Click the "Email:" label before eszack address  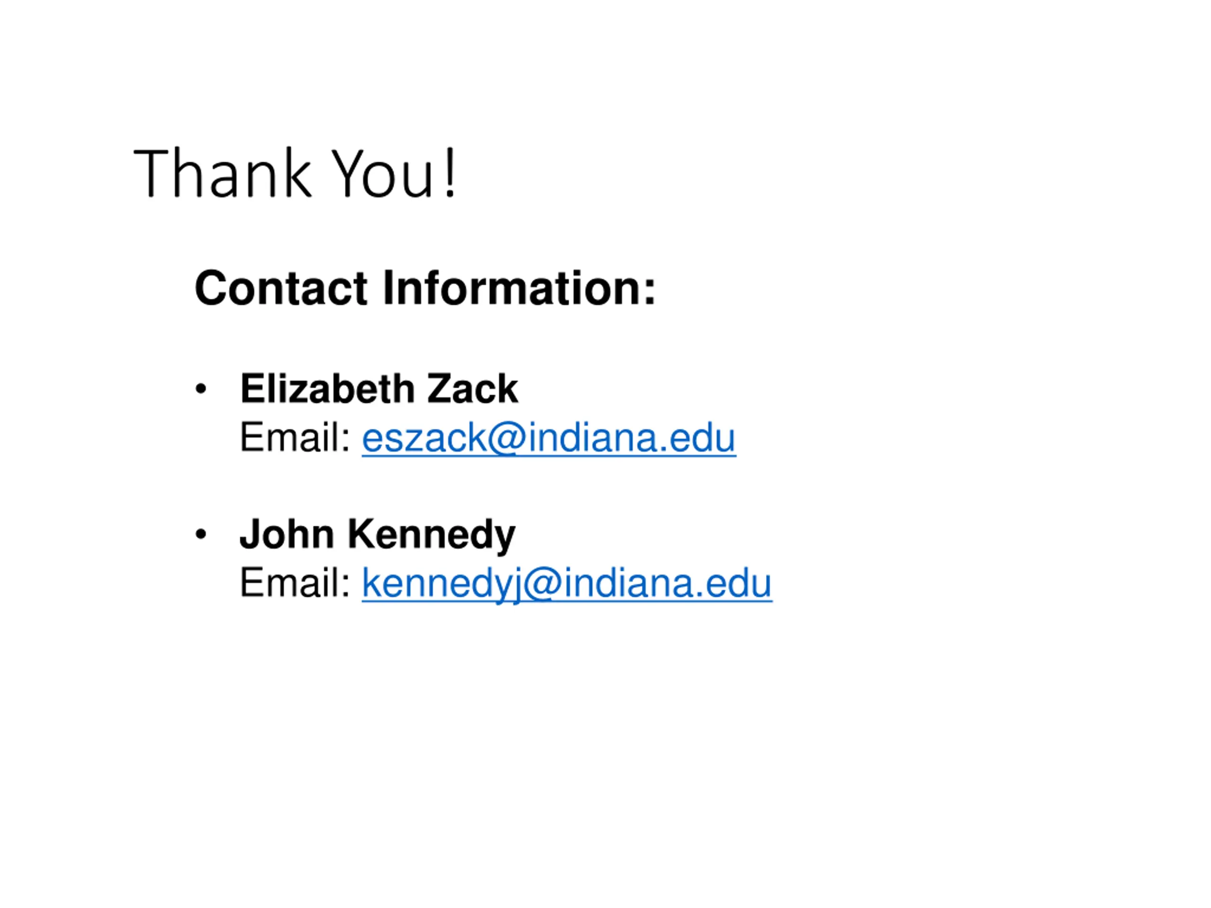pyautogui.click(x=295, y=437)
